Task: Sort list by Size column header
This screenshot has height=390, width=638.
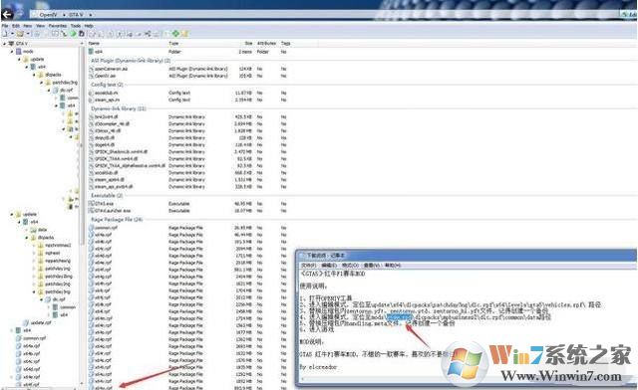Action: (x=248, y=43)
